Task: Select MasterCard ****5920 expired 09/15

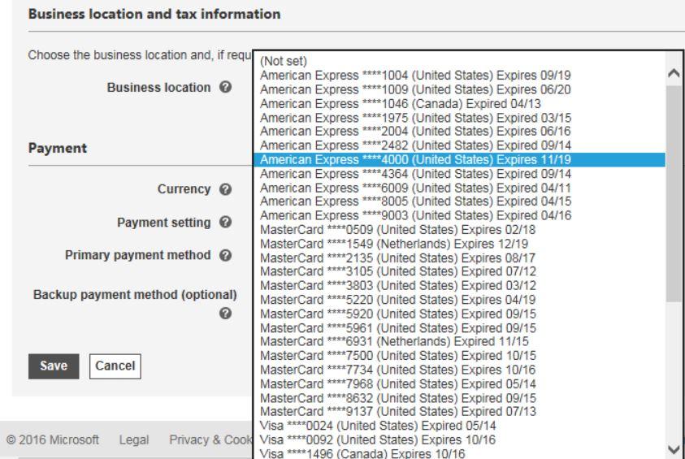Action: pyautogui.click(x=459, y=314)
